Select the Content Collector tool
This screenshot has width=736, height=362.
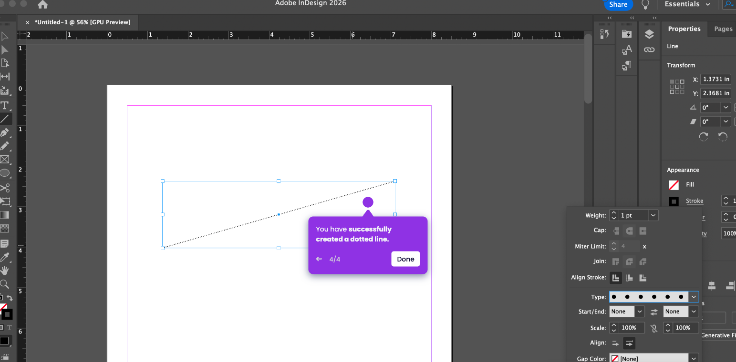tap(5, 90)
